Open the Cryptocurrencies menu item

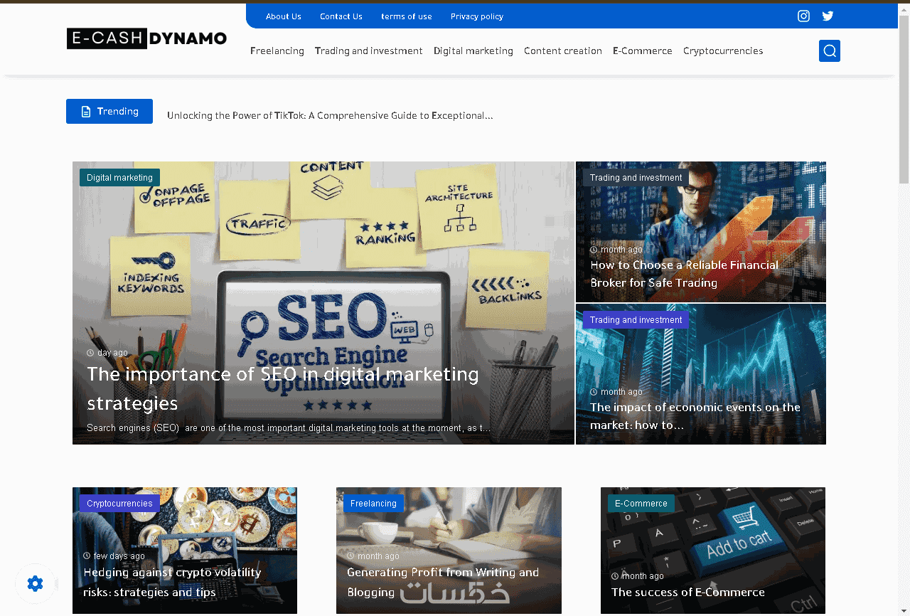[x=723, y=51]
